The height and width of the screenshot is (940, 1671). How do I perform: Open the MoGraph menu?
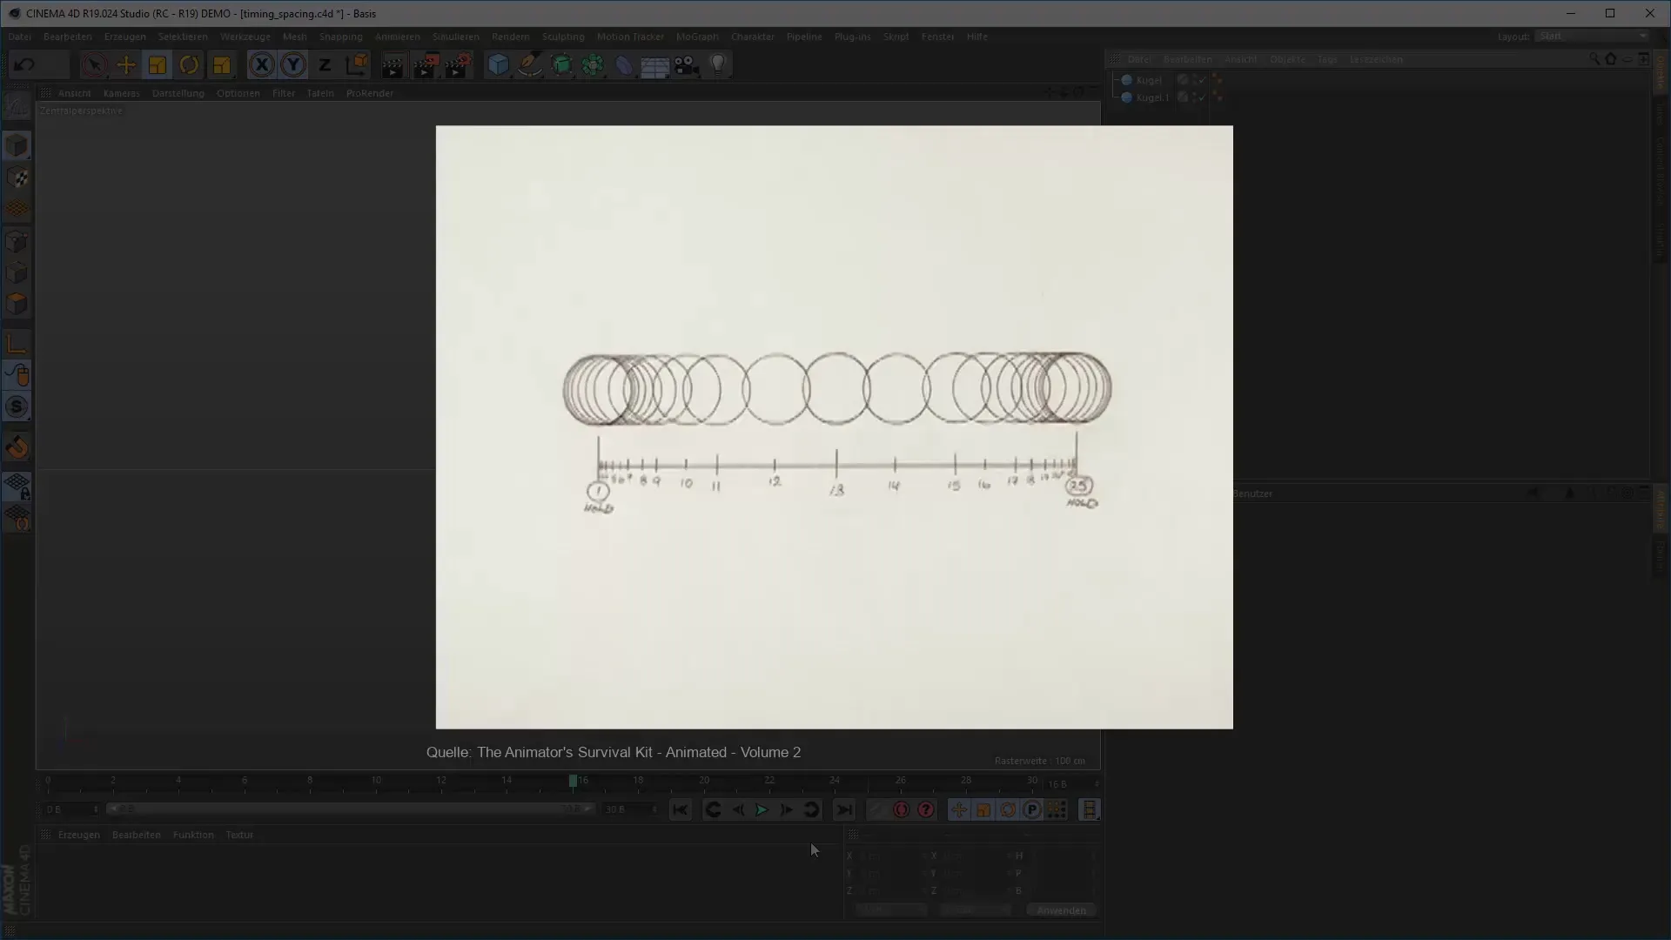point(697,37)
